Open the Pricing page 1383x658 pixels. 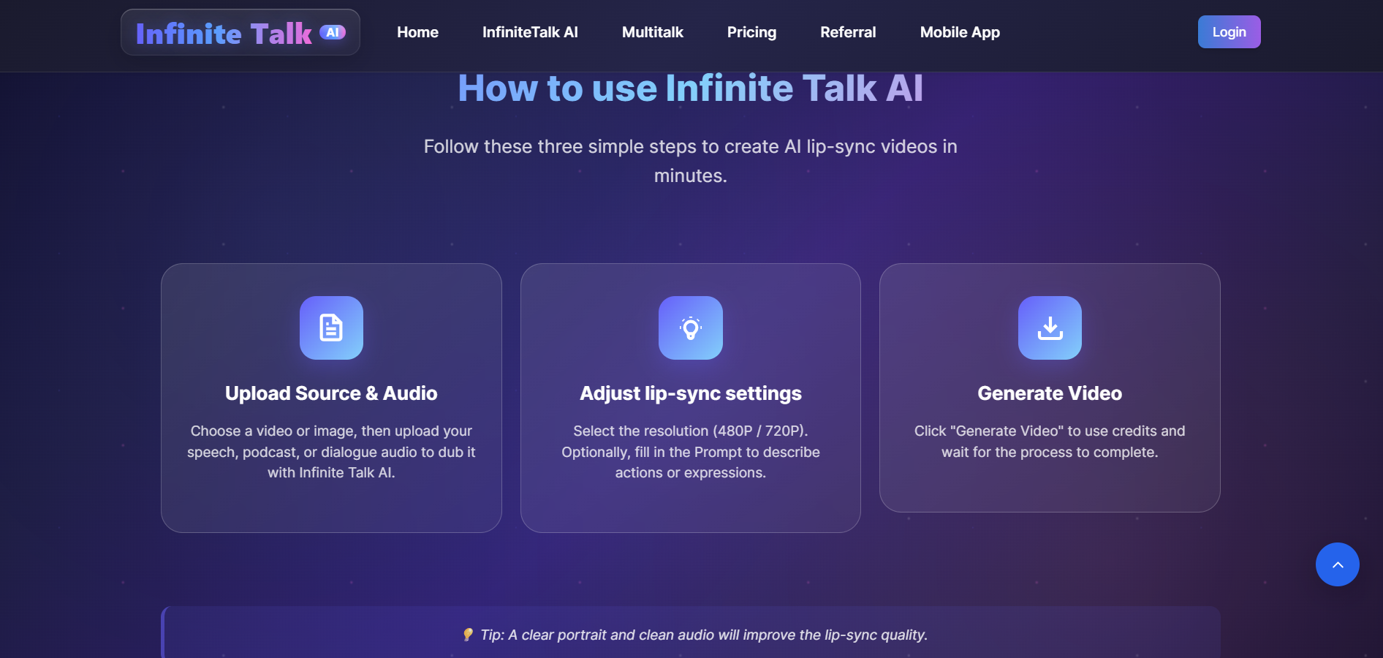point(751,32)
